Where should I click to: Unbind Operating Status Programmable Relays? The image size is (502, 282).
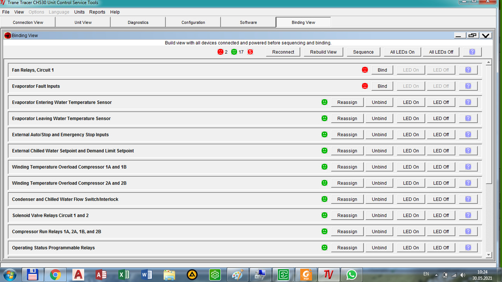(379, 248)
